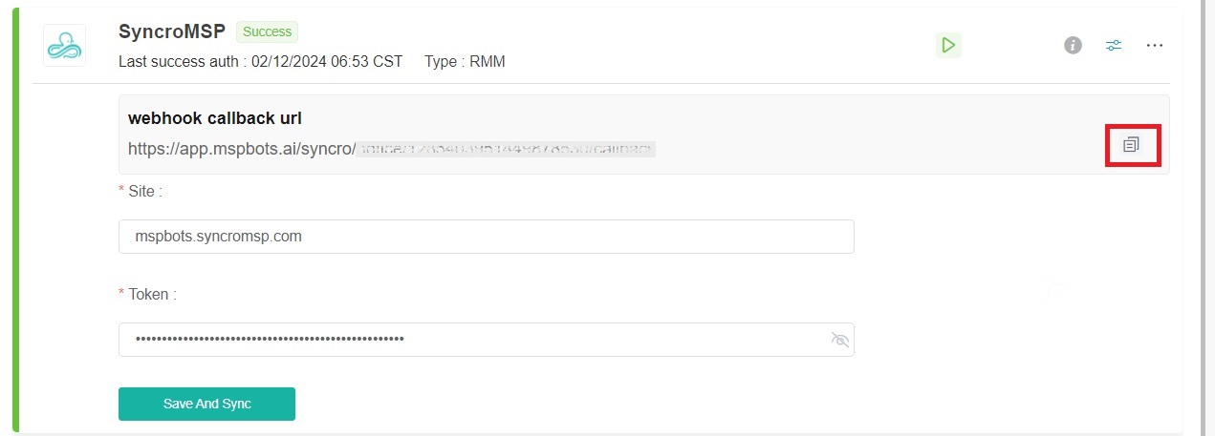Click the Site field label

143,191
